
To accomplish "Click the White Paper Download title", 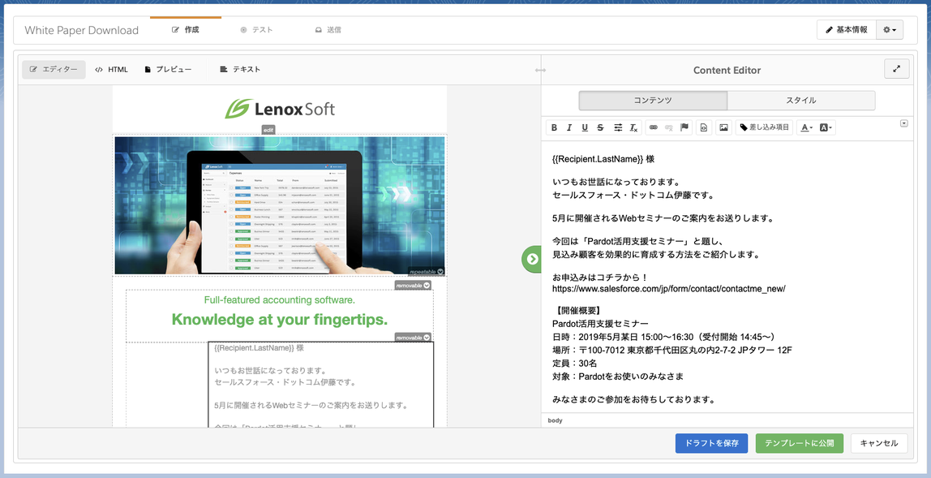I will tap(81, 30).
